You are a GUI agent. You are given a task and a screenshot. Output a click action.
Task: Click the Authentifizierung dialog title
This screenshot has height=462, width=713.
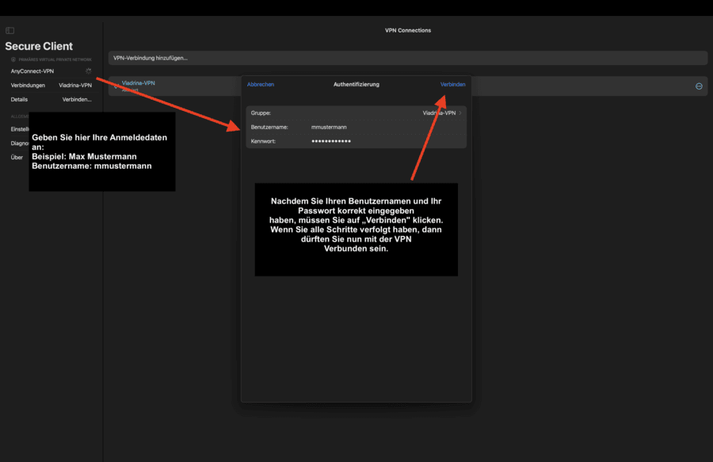356,85
